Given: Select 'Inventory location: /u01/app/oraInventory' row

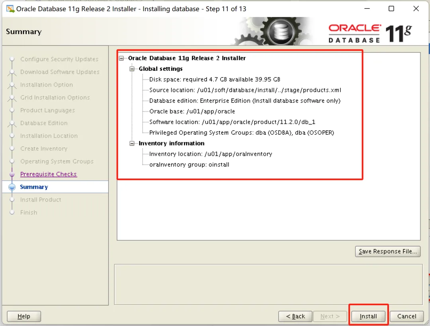Looking at the screenshot, I should 211,154.
